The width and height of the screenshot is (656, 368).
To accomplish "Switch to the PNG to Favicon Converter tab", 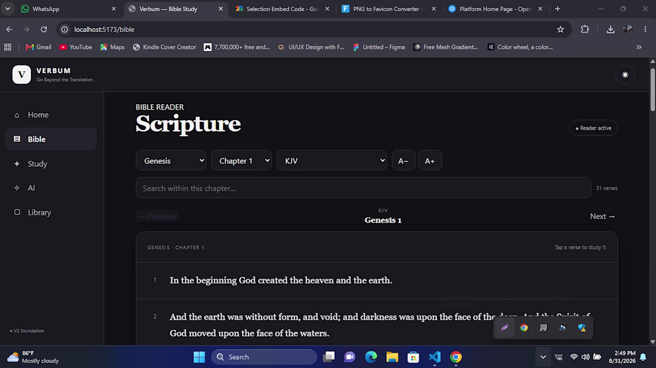I will [x=389, y=9].
